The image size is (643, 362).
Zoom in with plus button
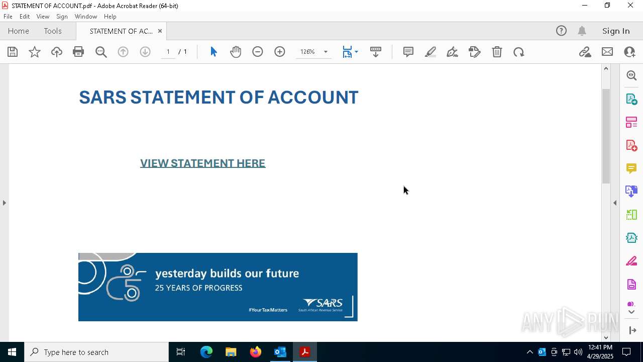click(280, 52)
